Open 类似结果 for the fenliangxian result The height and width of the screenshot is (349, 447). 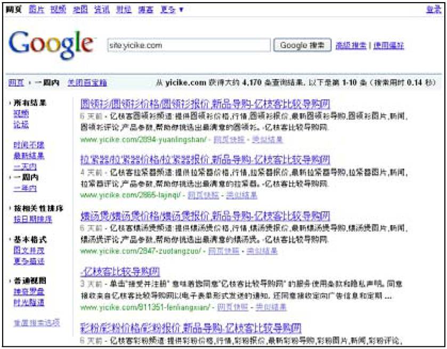coord(271,307)
